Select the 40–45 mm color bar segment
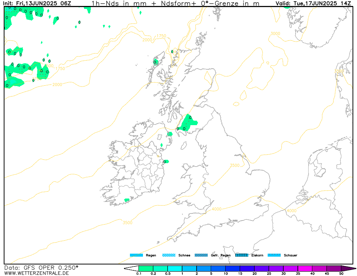This screenshot has height=276, width=357. [x=319, y=269]
